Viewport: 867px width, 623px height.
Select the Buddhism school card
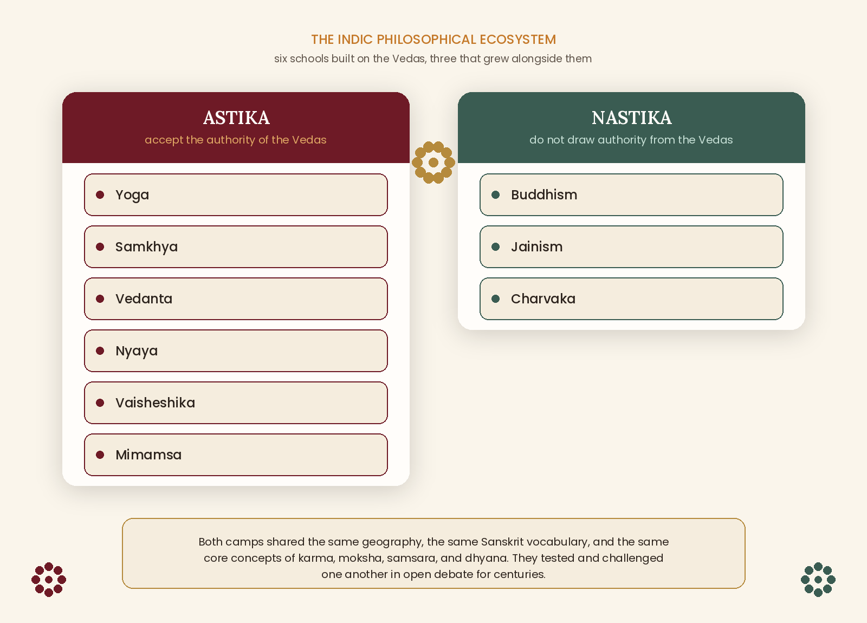click(631, 194)
